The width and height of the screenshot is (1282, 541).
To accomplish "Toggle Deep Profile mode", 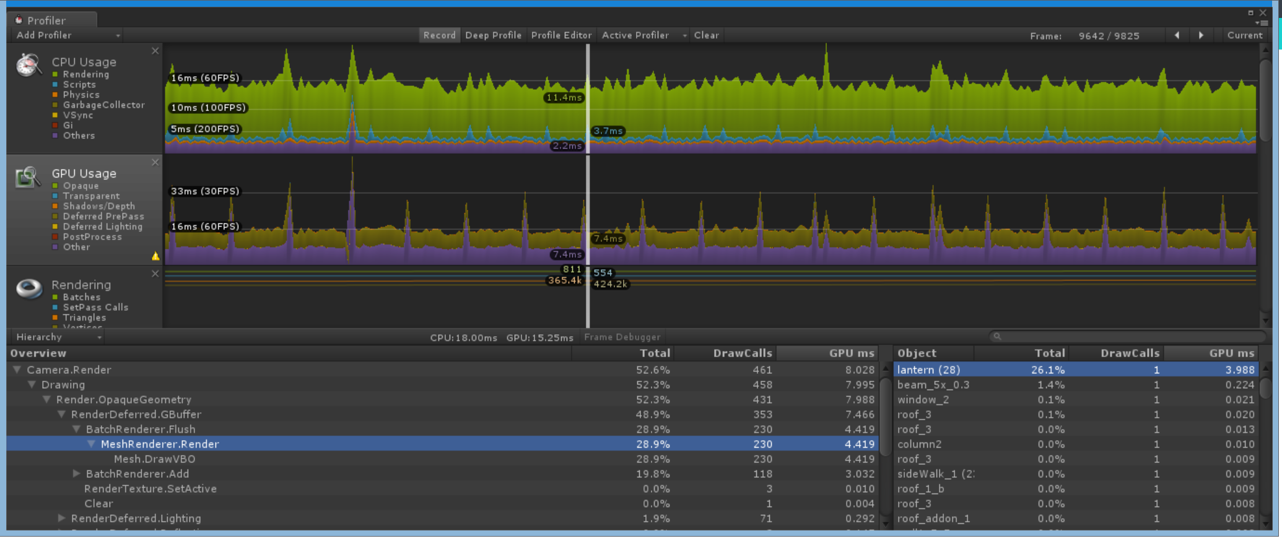I will click(494, 35).
